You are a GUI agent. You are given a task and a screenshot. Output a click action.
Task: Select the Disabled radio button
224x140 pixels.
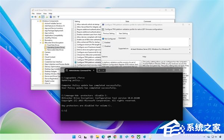103,46
